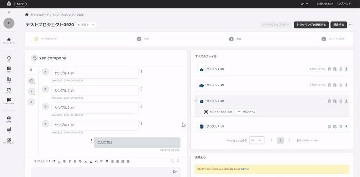
Task: Toggle subscript formatting
Action: point(96,162)
